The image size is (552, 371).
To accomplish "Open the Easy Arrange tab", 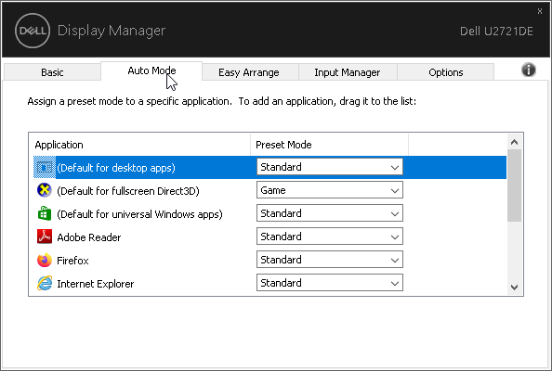I will tap(249, 72).
